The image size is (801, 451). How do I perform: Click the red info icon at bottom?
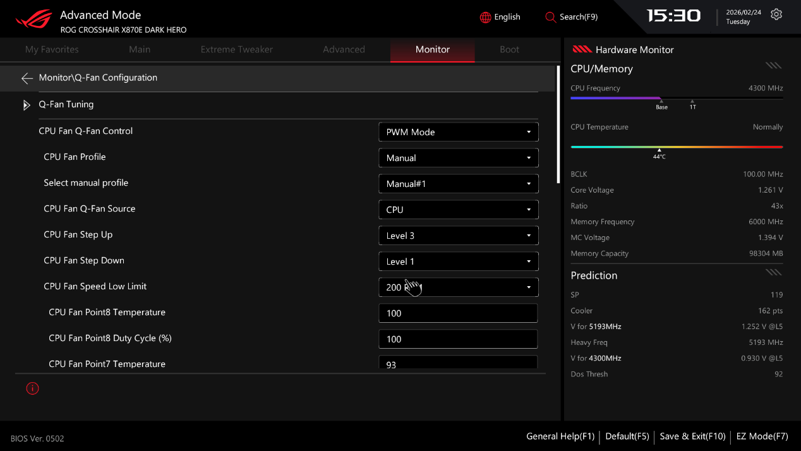click(33, 388)
